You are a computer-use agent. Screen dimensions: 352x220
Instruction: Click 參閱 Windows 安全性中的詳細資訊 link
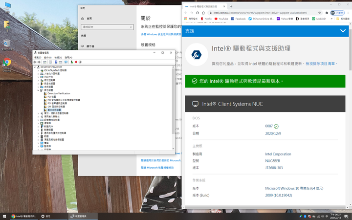161,34
